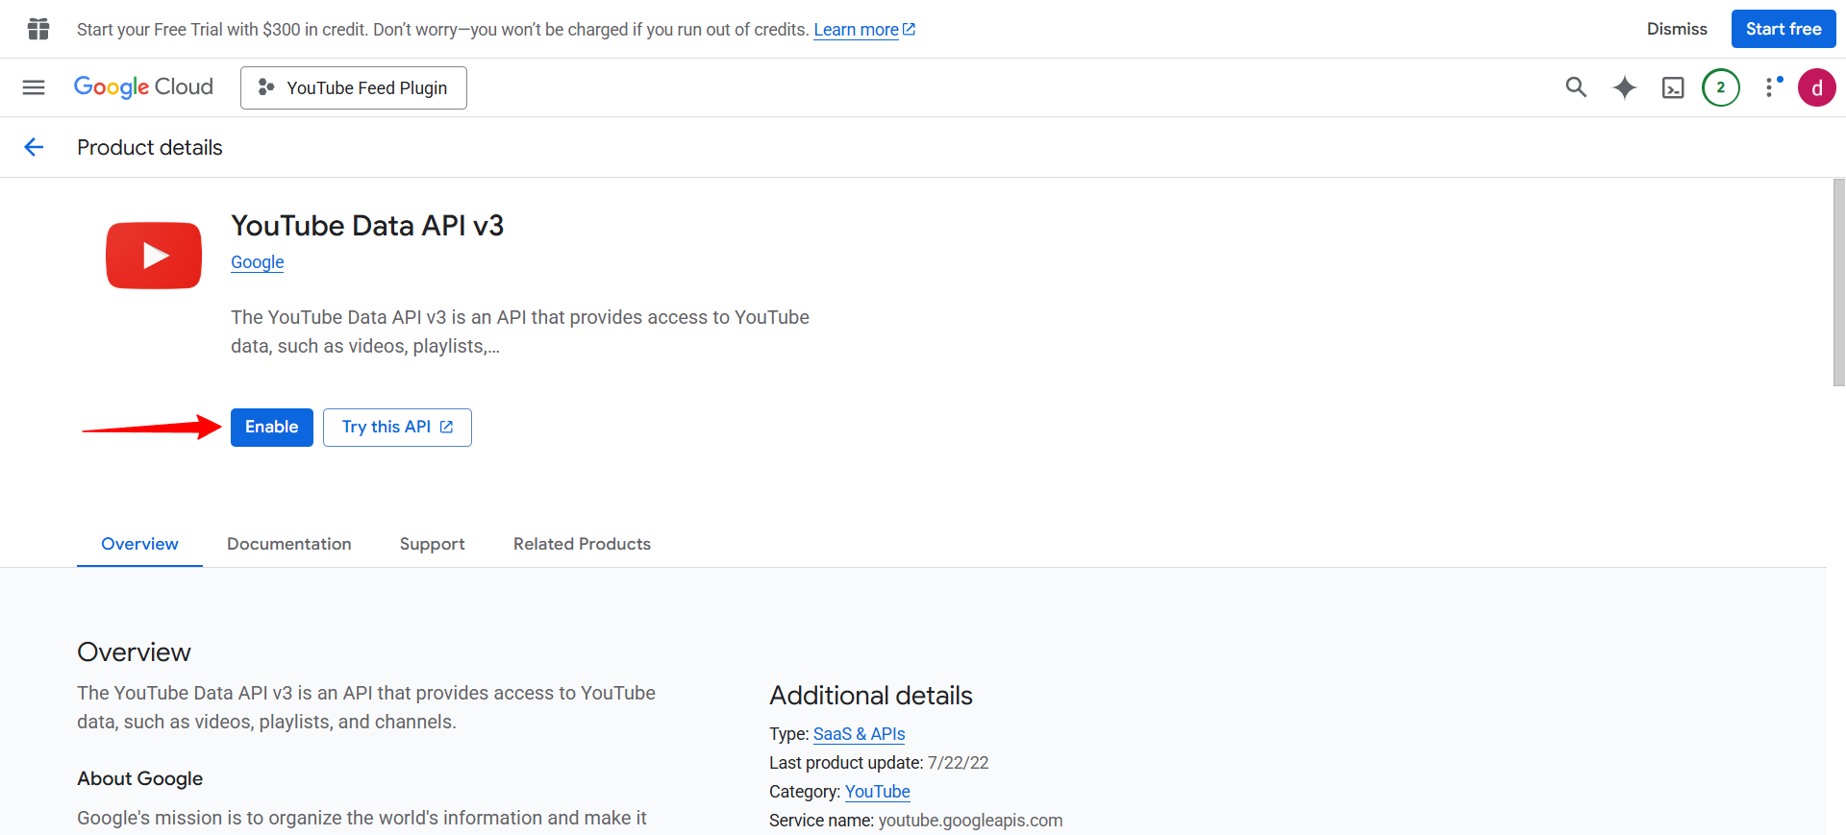Open the three-dot settings and utilities menu

(1770, 87)
